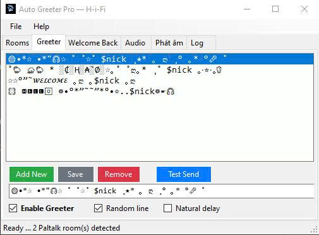Open the Help menu
This screenshot has height=235, width=319.
pos(41,27)
